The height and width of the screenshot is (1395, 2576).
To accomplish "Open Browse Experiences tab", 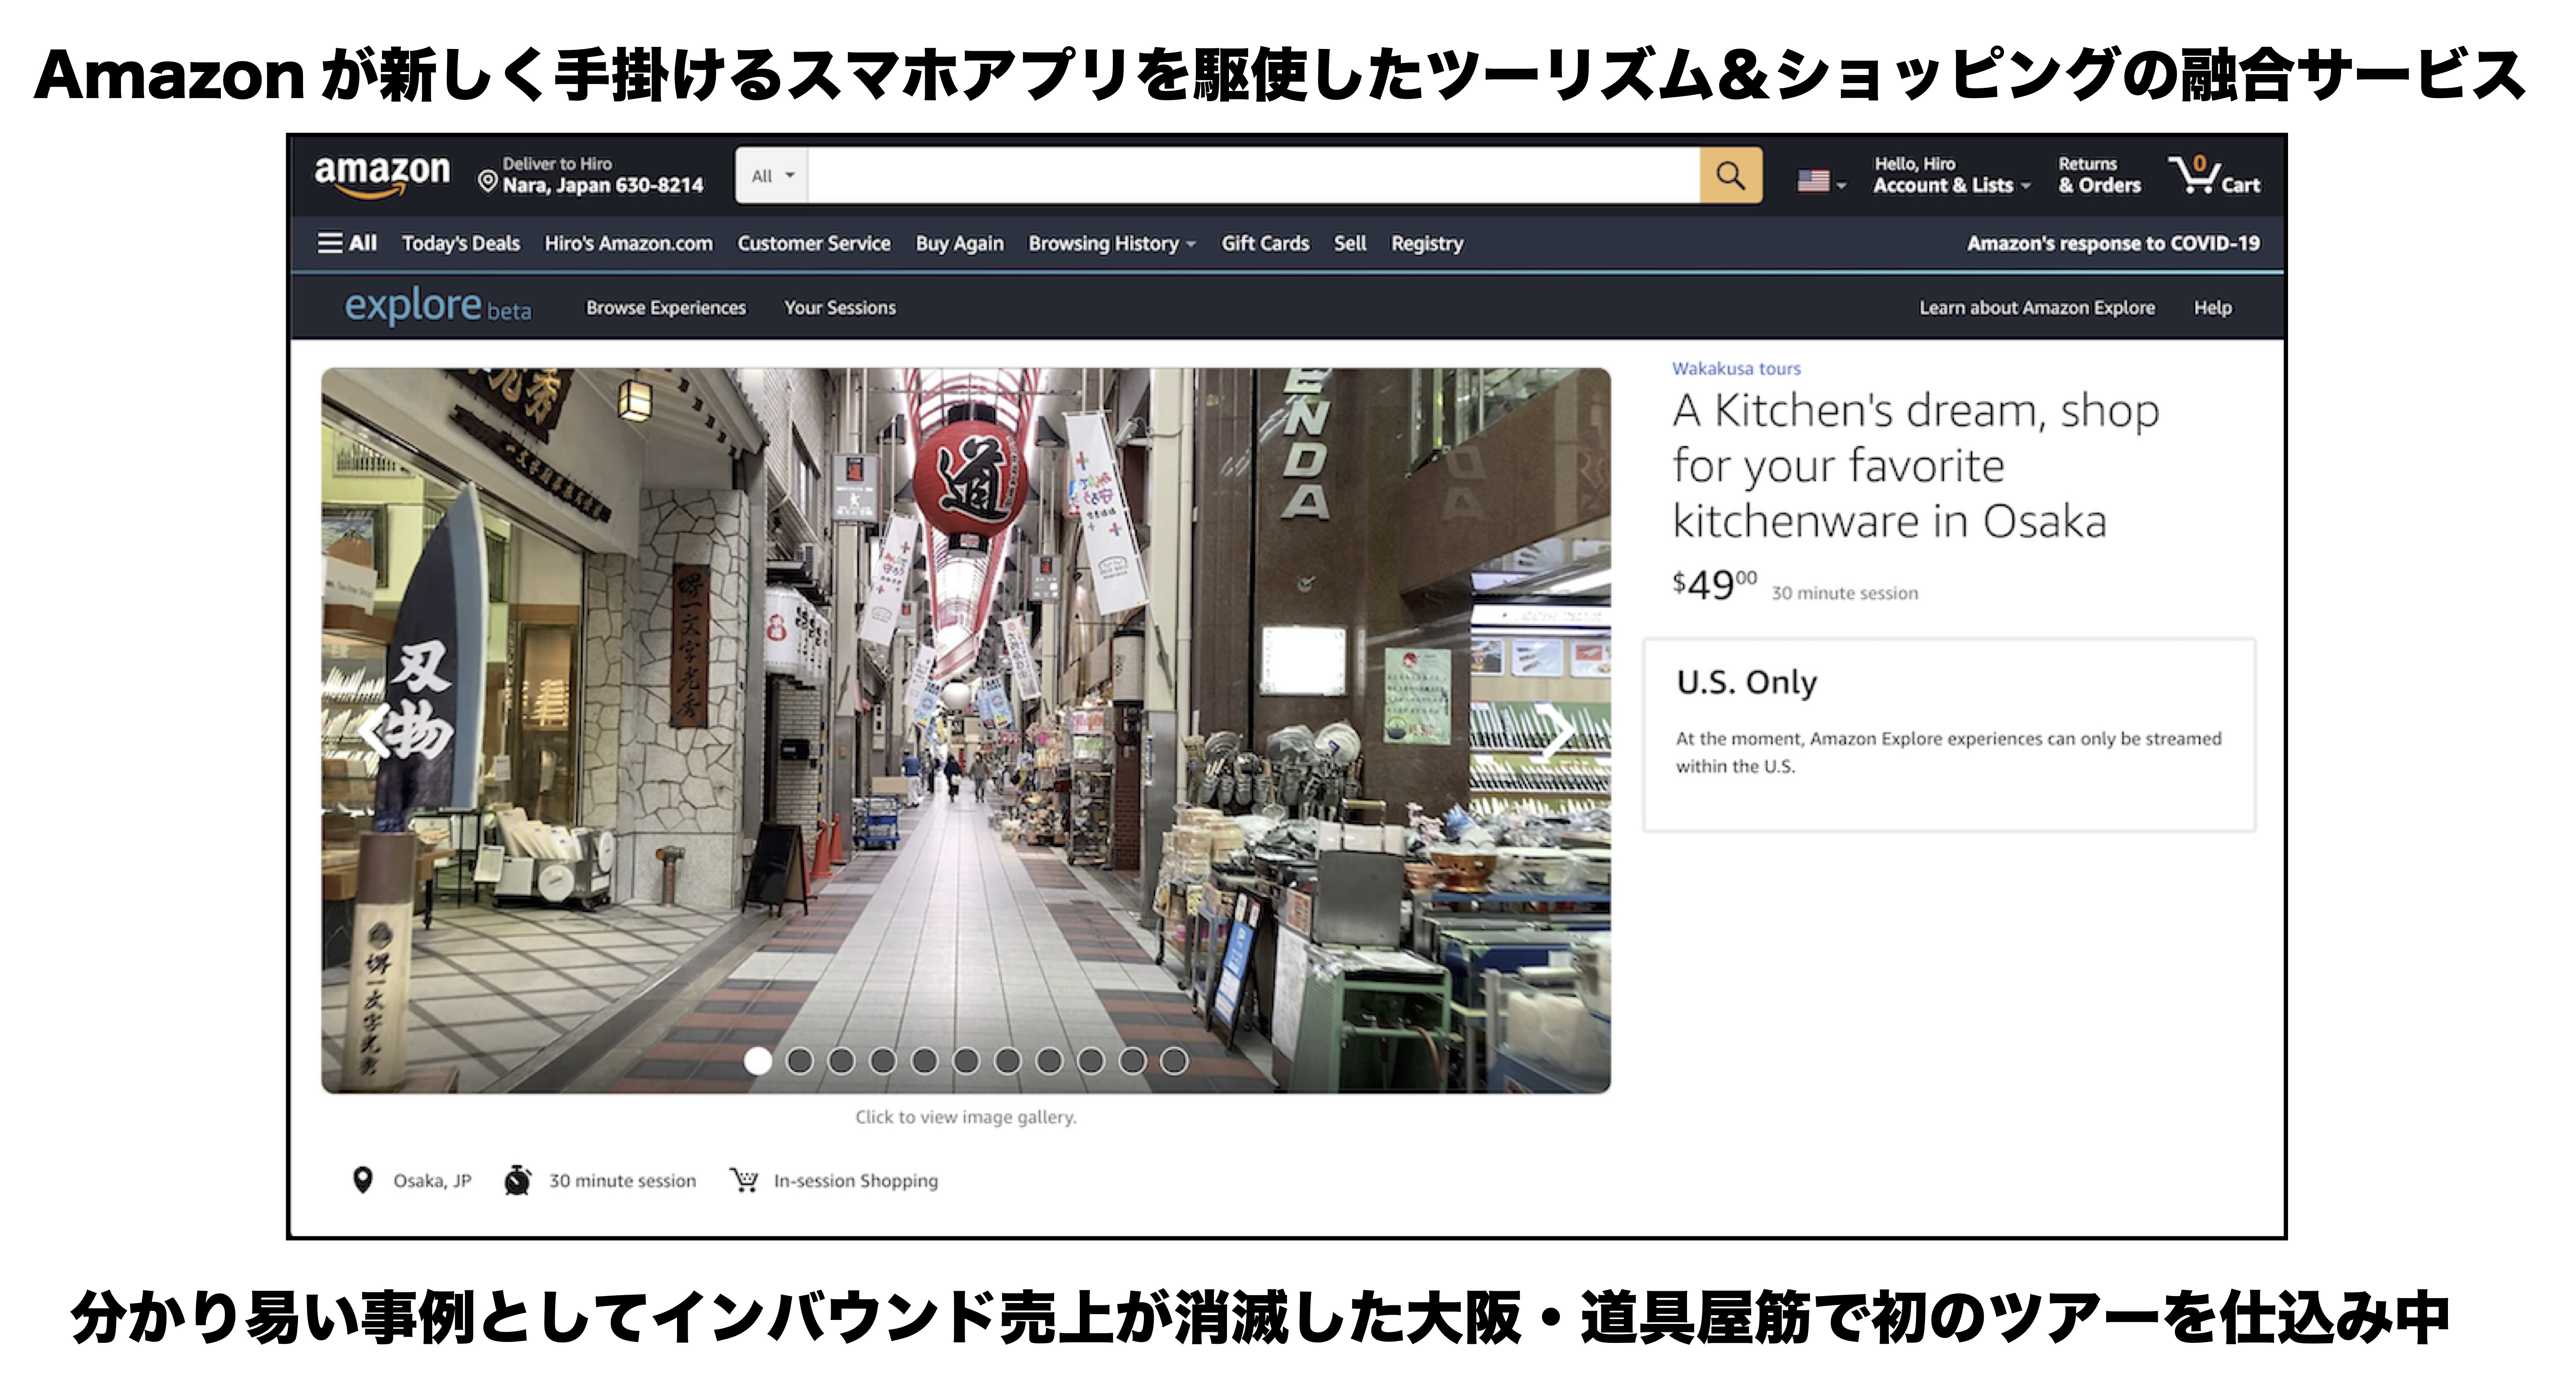I will tap(666, 308).
